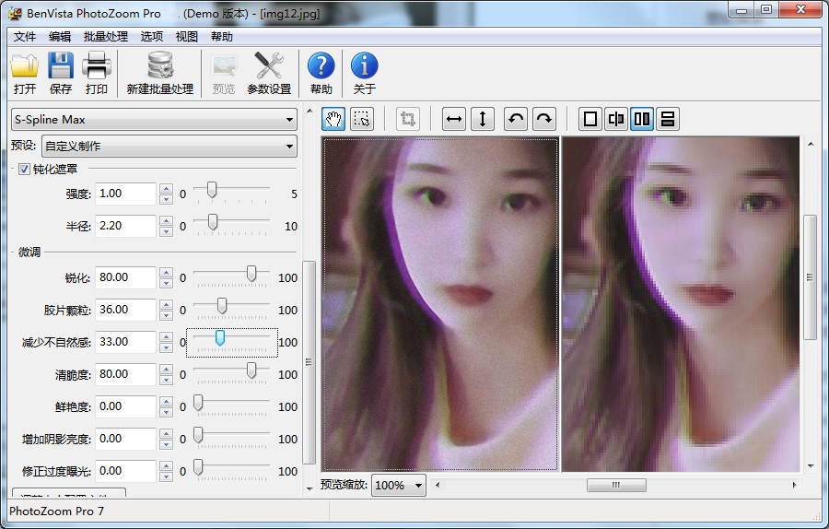Flip image horizontally with arrow icon
829x529 pixels.
coord(454,119)
